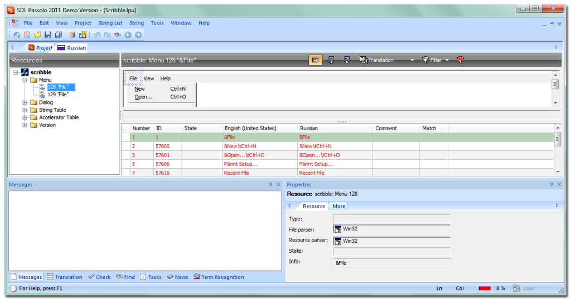Expand the String Table folder node
This screenshot has height=300, width=571.
point(25,110)
